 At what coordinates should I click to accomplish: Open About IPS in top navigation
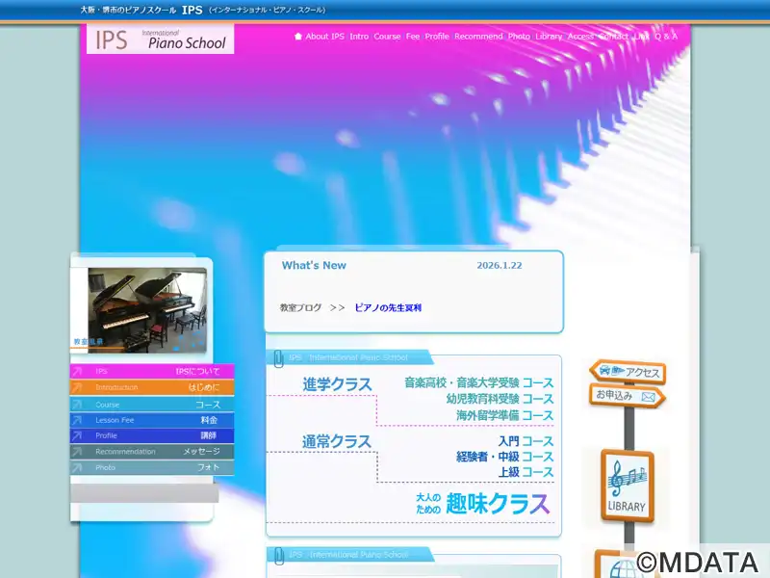324,37
